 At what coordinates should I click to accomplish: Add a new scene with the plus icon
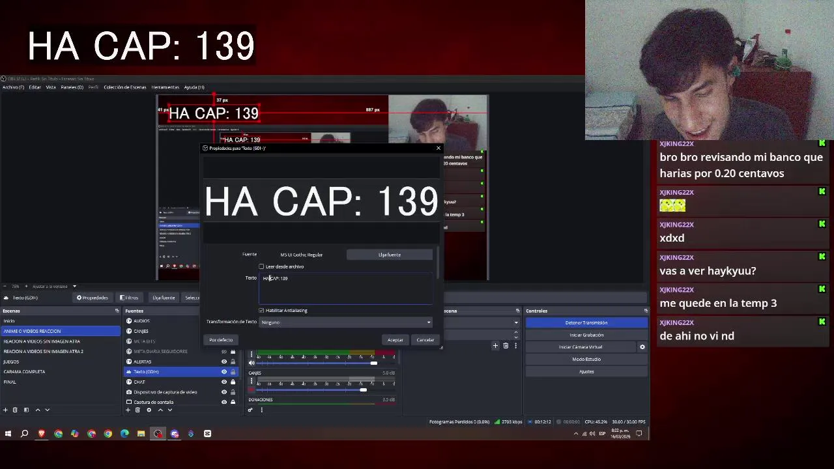point(5,410)
